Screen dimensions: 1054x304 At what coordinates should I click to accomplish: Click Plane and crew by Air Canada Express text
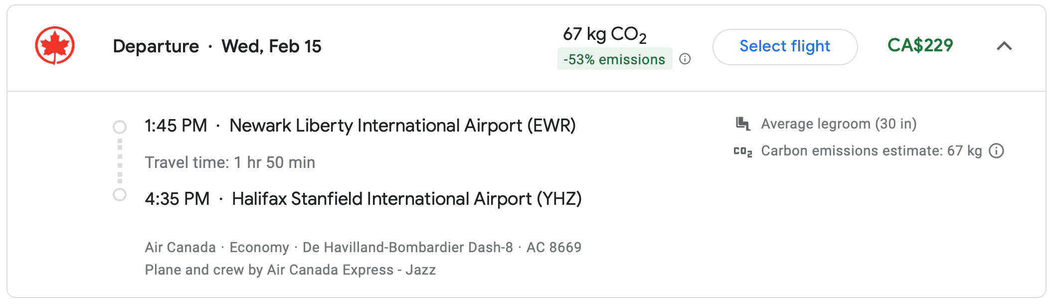coord(290,270)
